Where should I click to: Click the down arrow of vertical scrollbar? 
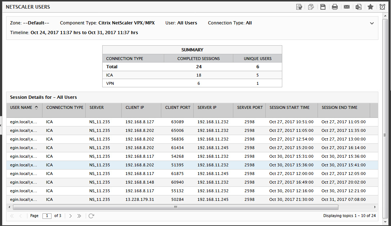tap(385, 222)
